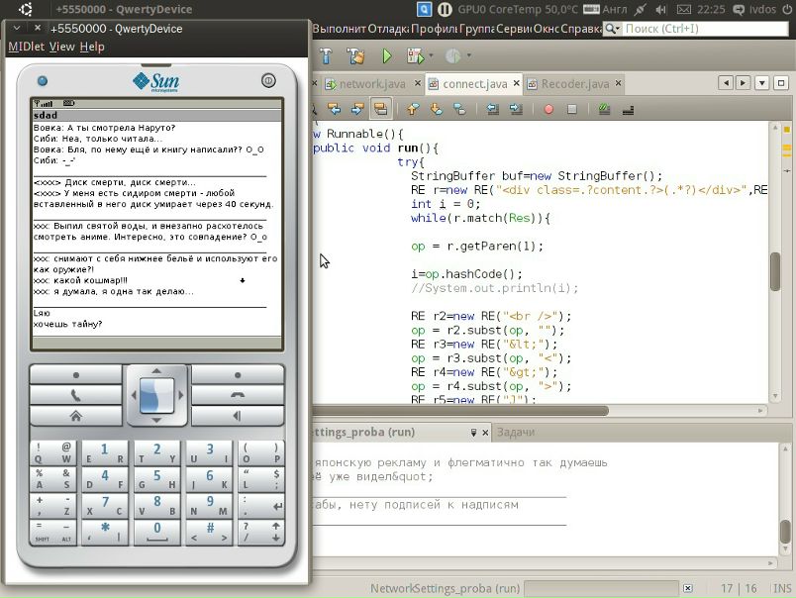
Task: Open the Profile Project dropdown arrow
Action: point(469,55)
